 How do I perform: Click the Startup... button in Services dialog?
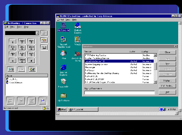click(x=167, y=81)
